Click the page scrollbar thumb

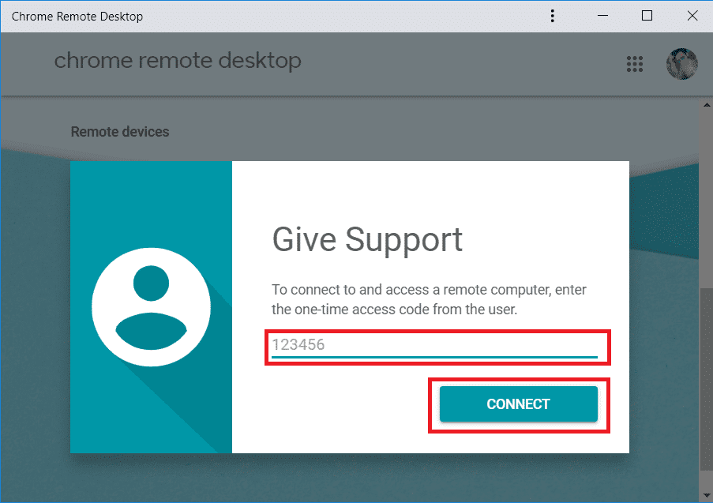point(706,380)
